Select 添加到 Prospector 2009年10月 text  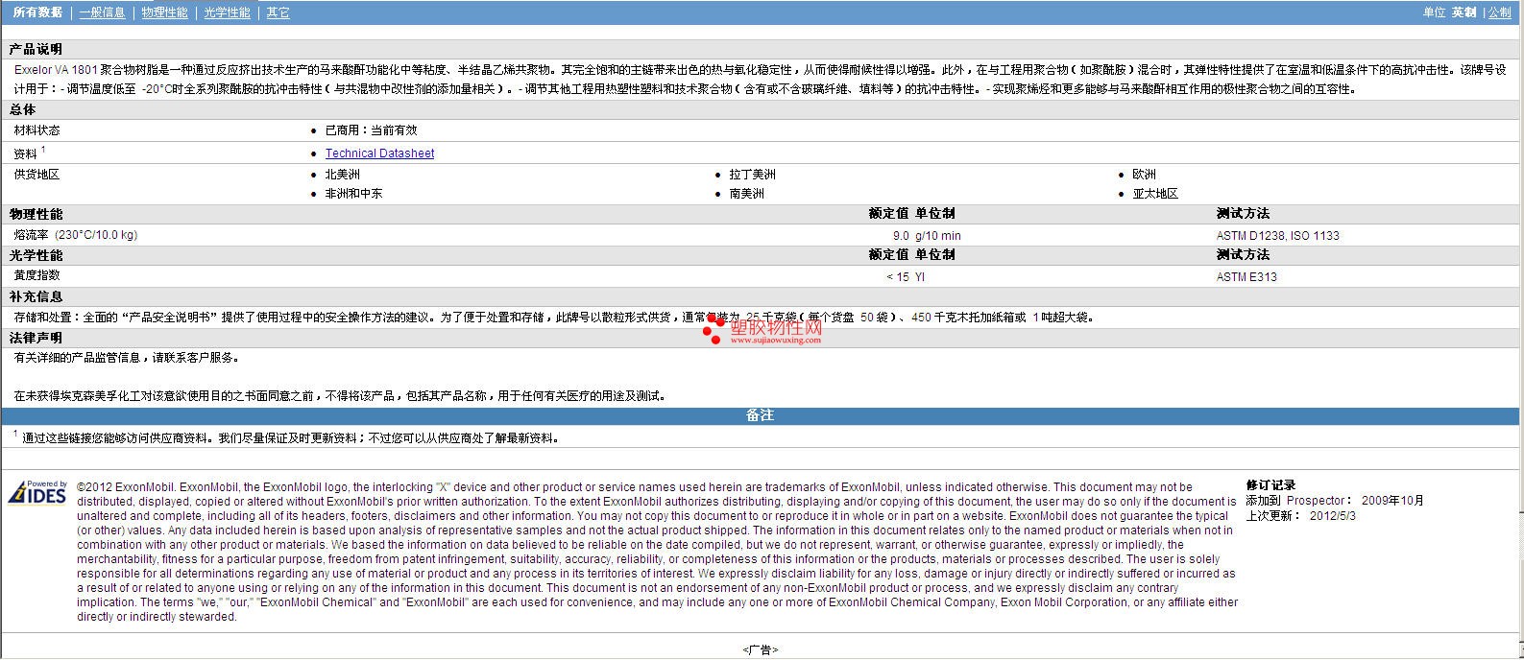click(1335, 501)
